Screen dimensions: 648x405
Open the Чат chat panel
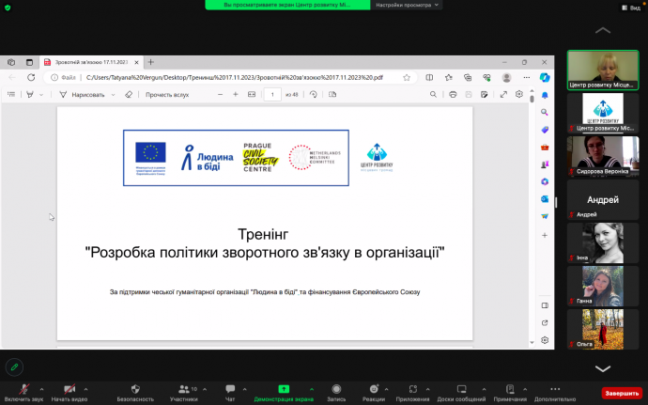click(x=230, y=390)
